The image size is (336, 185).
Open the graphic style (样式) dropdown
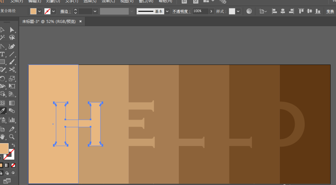[x=238, y=11]
